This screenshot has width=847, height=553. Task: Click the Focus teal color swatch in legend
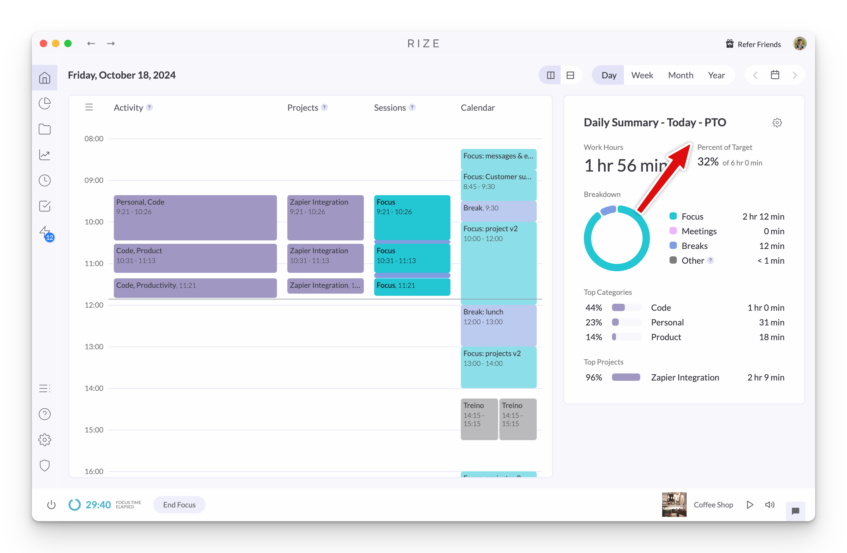tap(673, 216)
